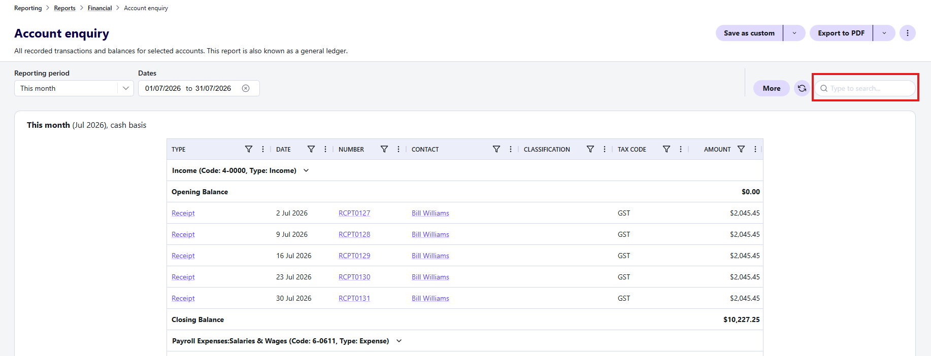
Task: Open NUMBER column options menu
Action: 398,149
